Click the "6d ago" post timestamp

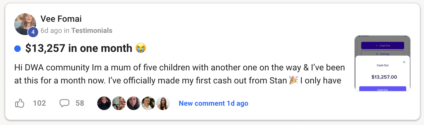(51, 31)
